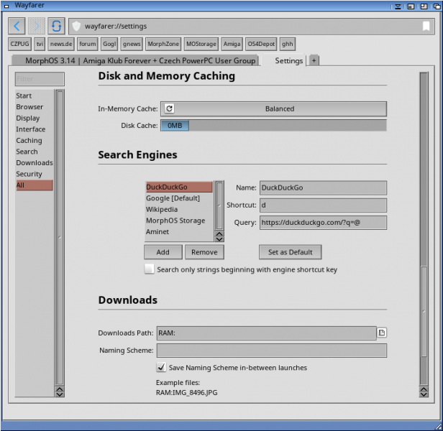Viewport: 443px width, 431px height.
Task: Click the sidebar Filter input field
Action: [x=40, y=79]
